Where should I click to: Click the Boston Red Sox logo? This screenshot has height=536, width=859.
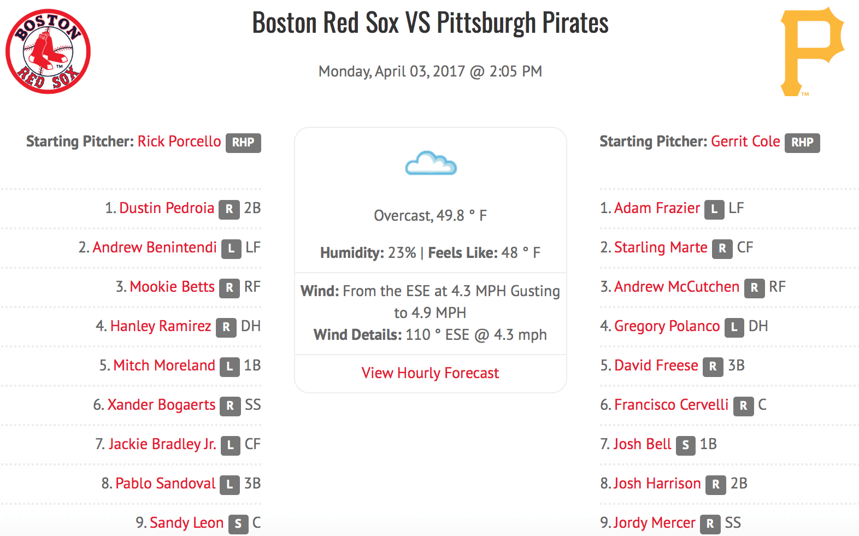point(48,51)
